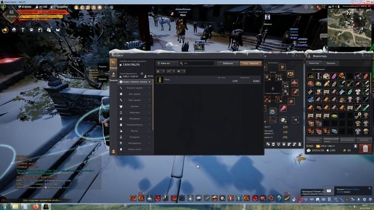Open the eye icon filter dropdown

tap(181, 71)
